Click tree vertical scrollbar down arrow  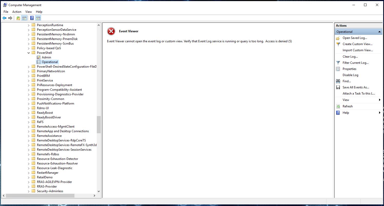(99, 191)
